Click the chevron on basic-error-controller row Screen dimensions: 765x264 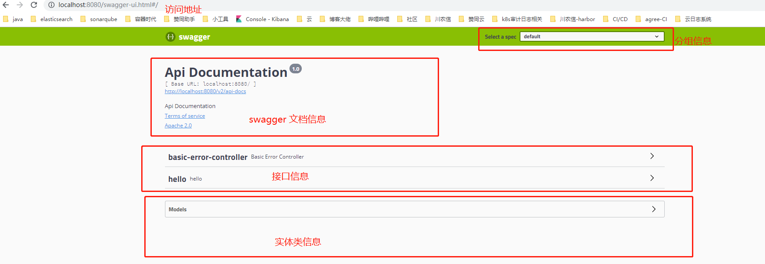(652, 156)
